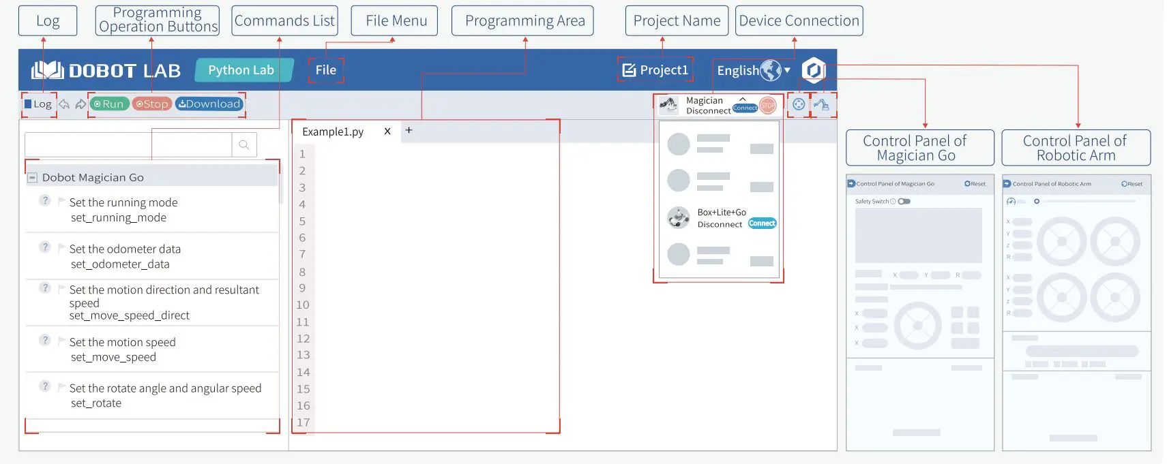Viewport: 1167px width, 464px height.
Task: Collapse the Control Panel of Robotic Arm
Action: [1007, 183]
